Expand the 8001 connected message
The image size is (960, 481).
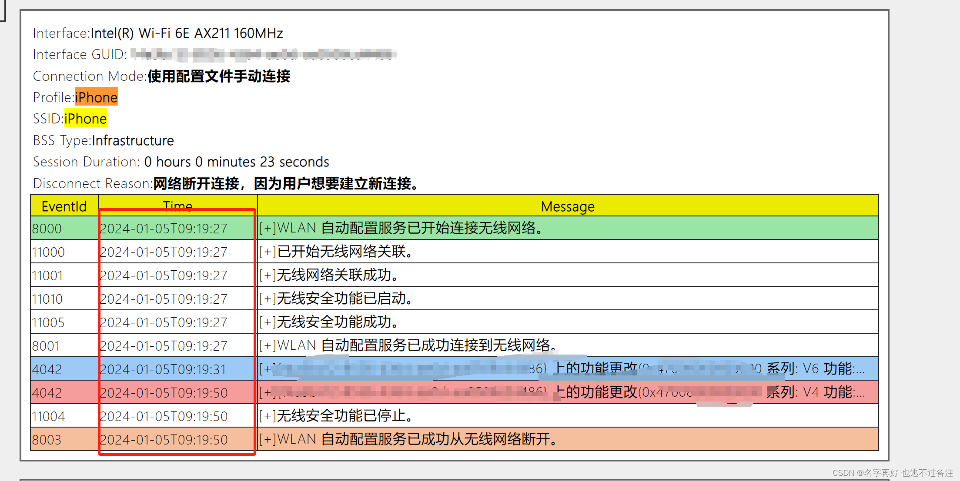[x=268, y=345]
